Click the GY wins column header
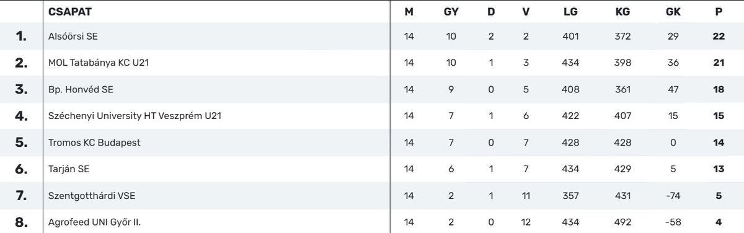Screen dimensions: 744x233 click(451, 11)
